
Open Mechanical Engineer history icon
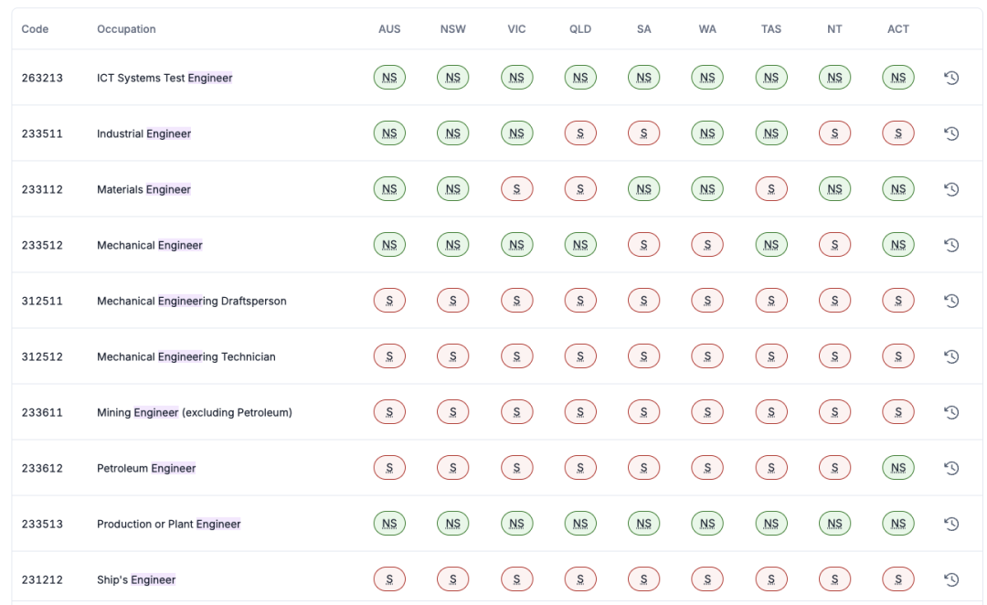(951, 245)
